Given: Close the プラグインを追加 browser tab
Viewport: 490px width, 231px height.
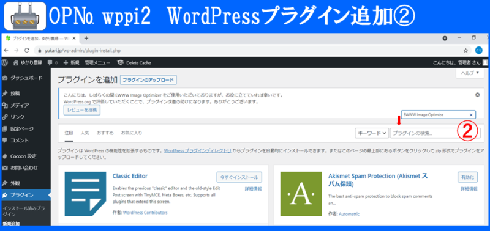Looking at the screenshot, I should pyautogui.click(x=74, y=38).
